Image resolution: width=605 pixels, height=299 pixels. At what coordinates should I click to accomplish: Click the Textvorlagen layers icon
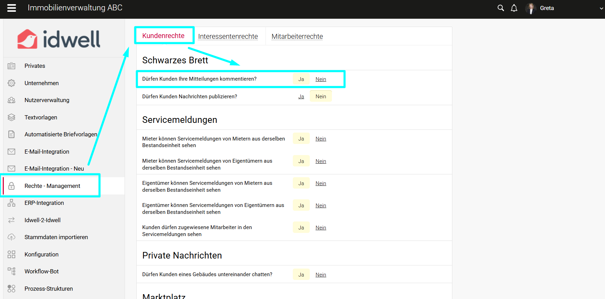[11, 117]
